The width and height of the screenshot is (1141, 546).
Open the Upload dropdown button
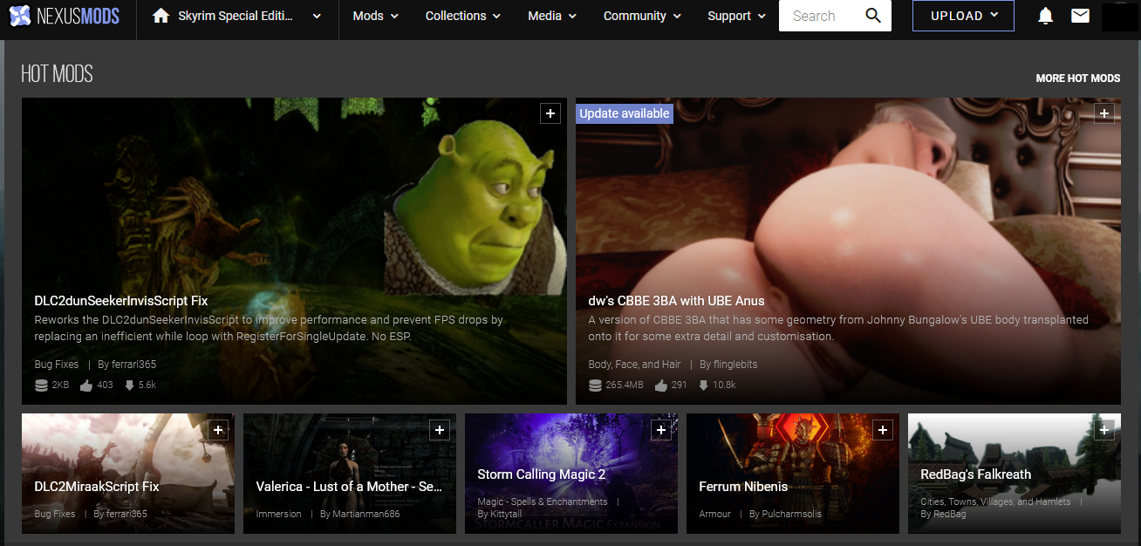(963, 16)
